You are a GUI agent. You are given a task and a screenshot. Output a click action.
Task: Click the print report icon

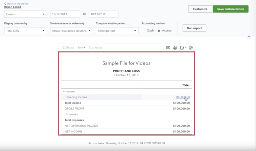click(x=175, y=47)
